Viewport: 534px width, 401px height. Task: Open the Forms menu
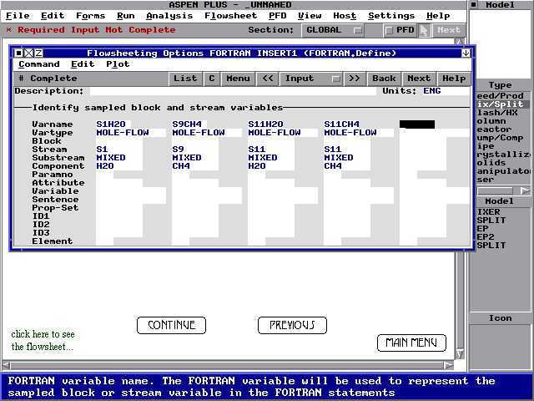pos(90,16)
